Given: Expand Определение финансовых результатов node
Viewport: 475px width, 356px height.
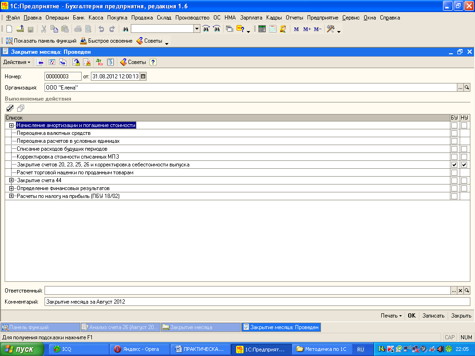Looking at the screenshot, I should tap(11, 188).
